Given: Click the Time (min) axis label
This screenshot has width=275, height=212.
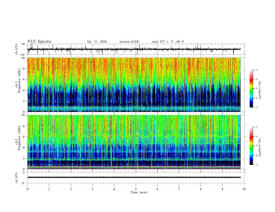Looking at the screenshot, I should 139,192.
